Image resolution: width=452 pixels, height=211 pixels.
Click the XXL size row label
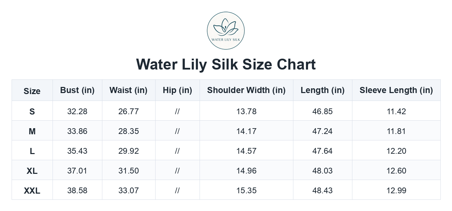(x=32, y=191)
